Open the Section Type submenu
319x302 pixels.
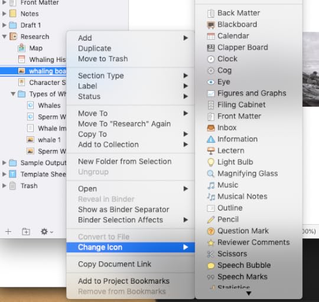tap(131, 75)
